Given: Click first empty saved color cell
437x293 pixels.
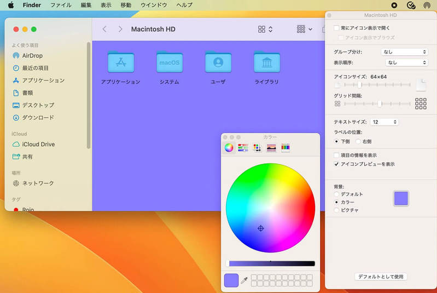Looking at the screenshot, I should [254, 277].
